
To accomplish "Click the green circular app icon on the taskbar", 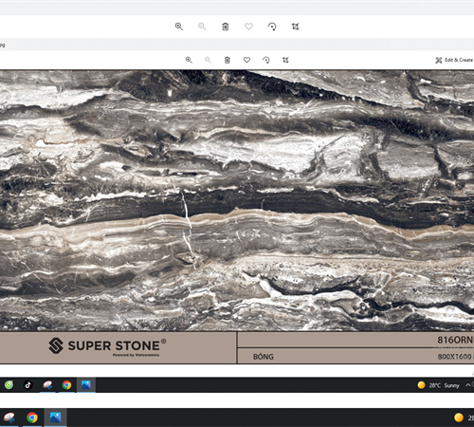I will tap(9, 385).
